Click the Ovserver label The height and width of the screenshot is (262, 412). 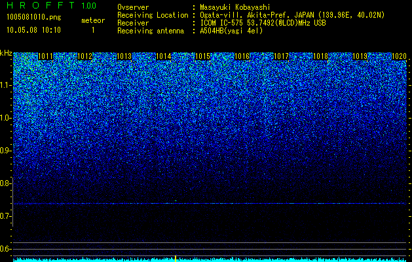(133, 7)
